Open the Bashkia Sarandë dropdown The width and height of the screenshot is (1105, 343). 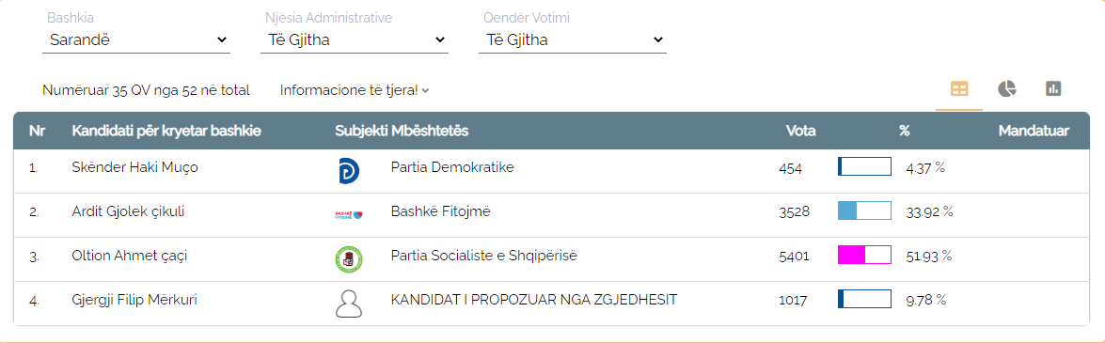[x=138, y=40]
